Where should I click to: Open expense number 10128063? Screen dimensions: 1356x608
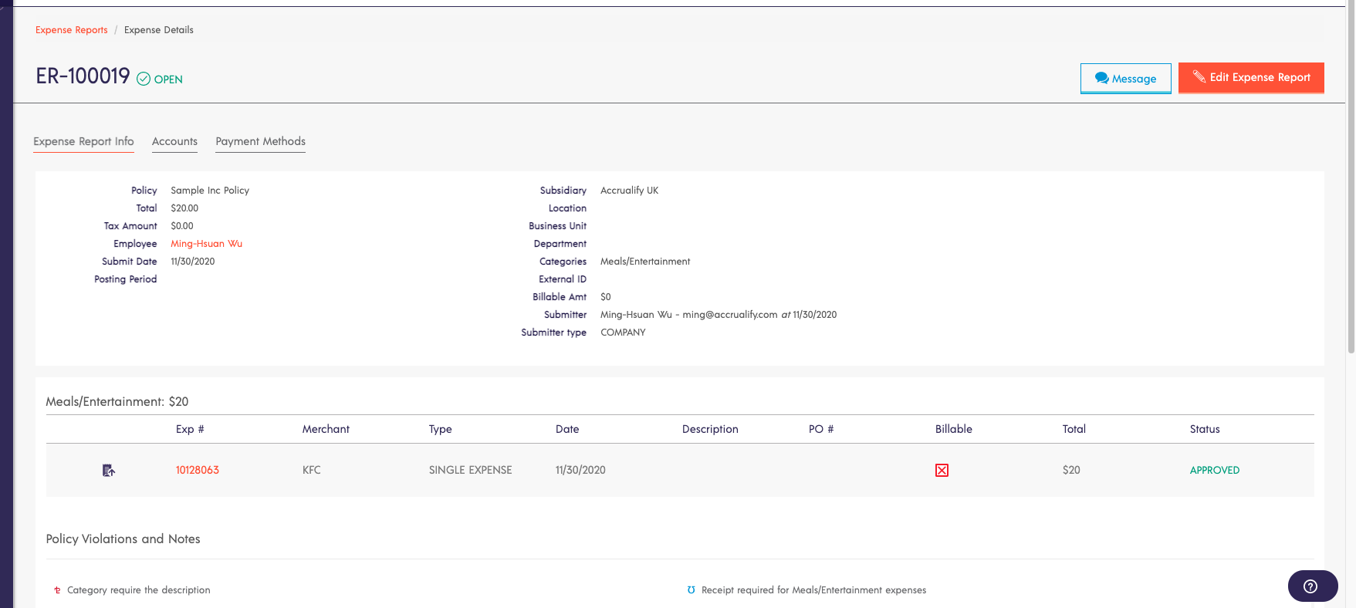coord(198,470)
